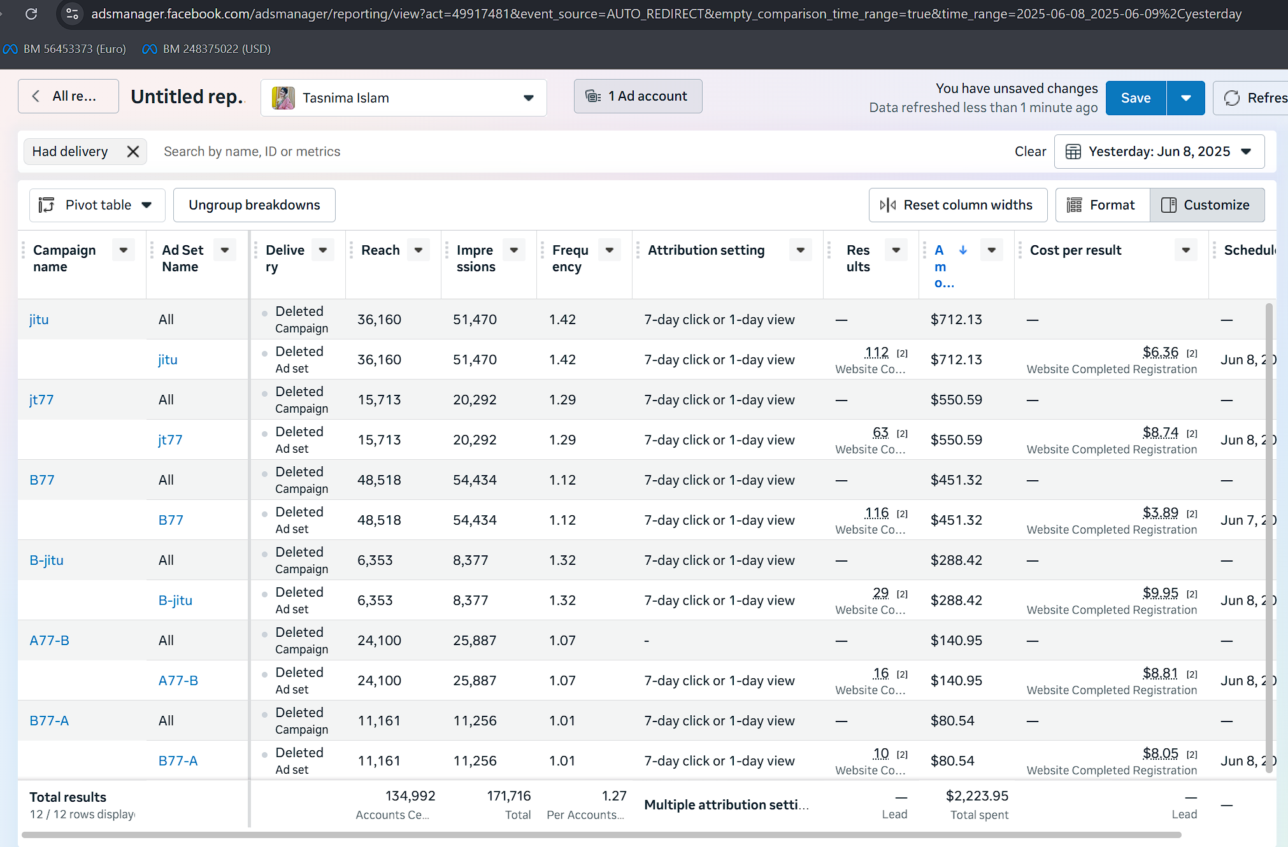Click the Amount spent sort arrow

(x=963, y=250)
